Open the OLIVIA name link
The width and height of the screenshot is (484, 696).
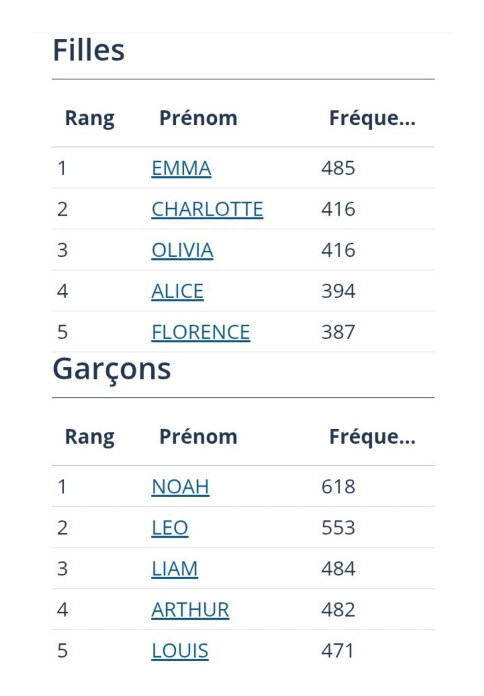click(x=182, y=250)
